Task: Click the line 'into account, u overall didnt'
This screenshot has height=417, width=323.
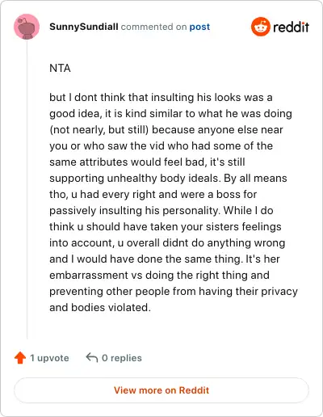Action: (167, 242)
